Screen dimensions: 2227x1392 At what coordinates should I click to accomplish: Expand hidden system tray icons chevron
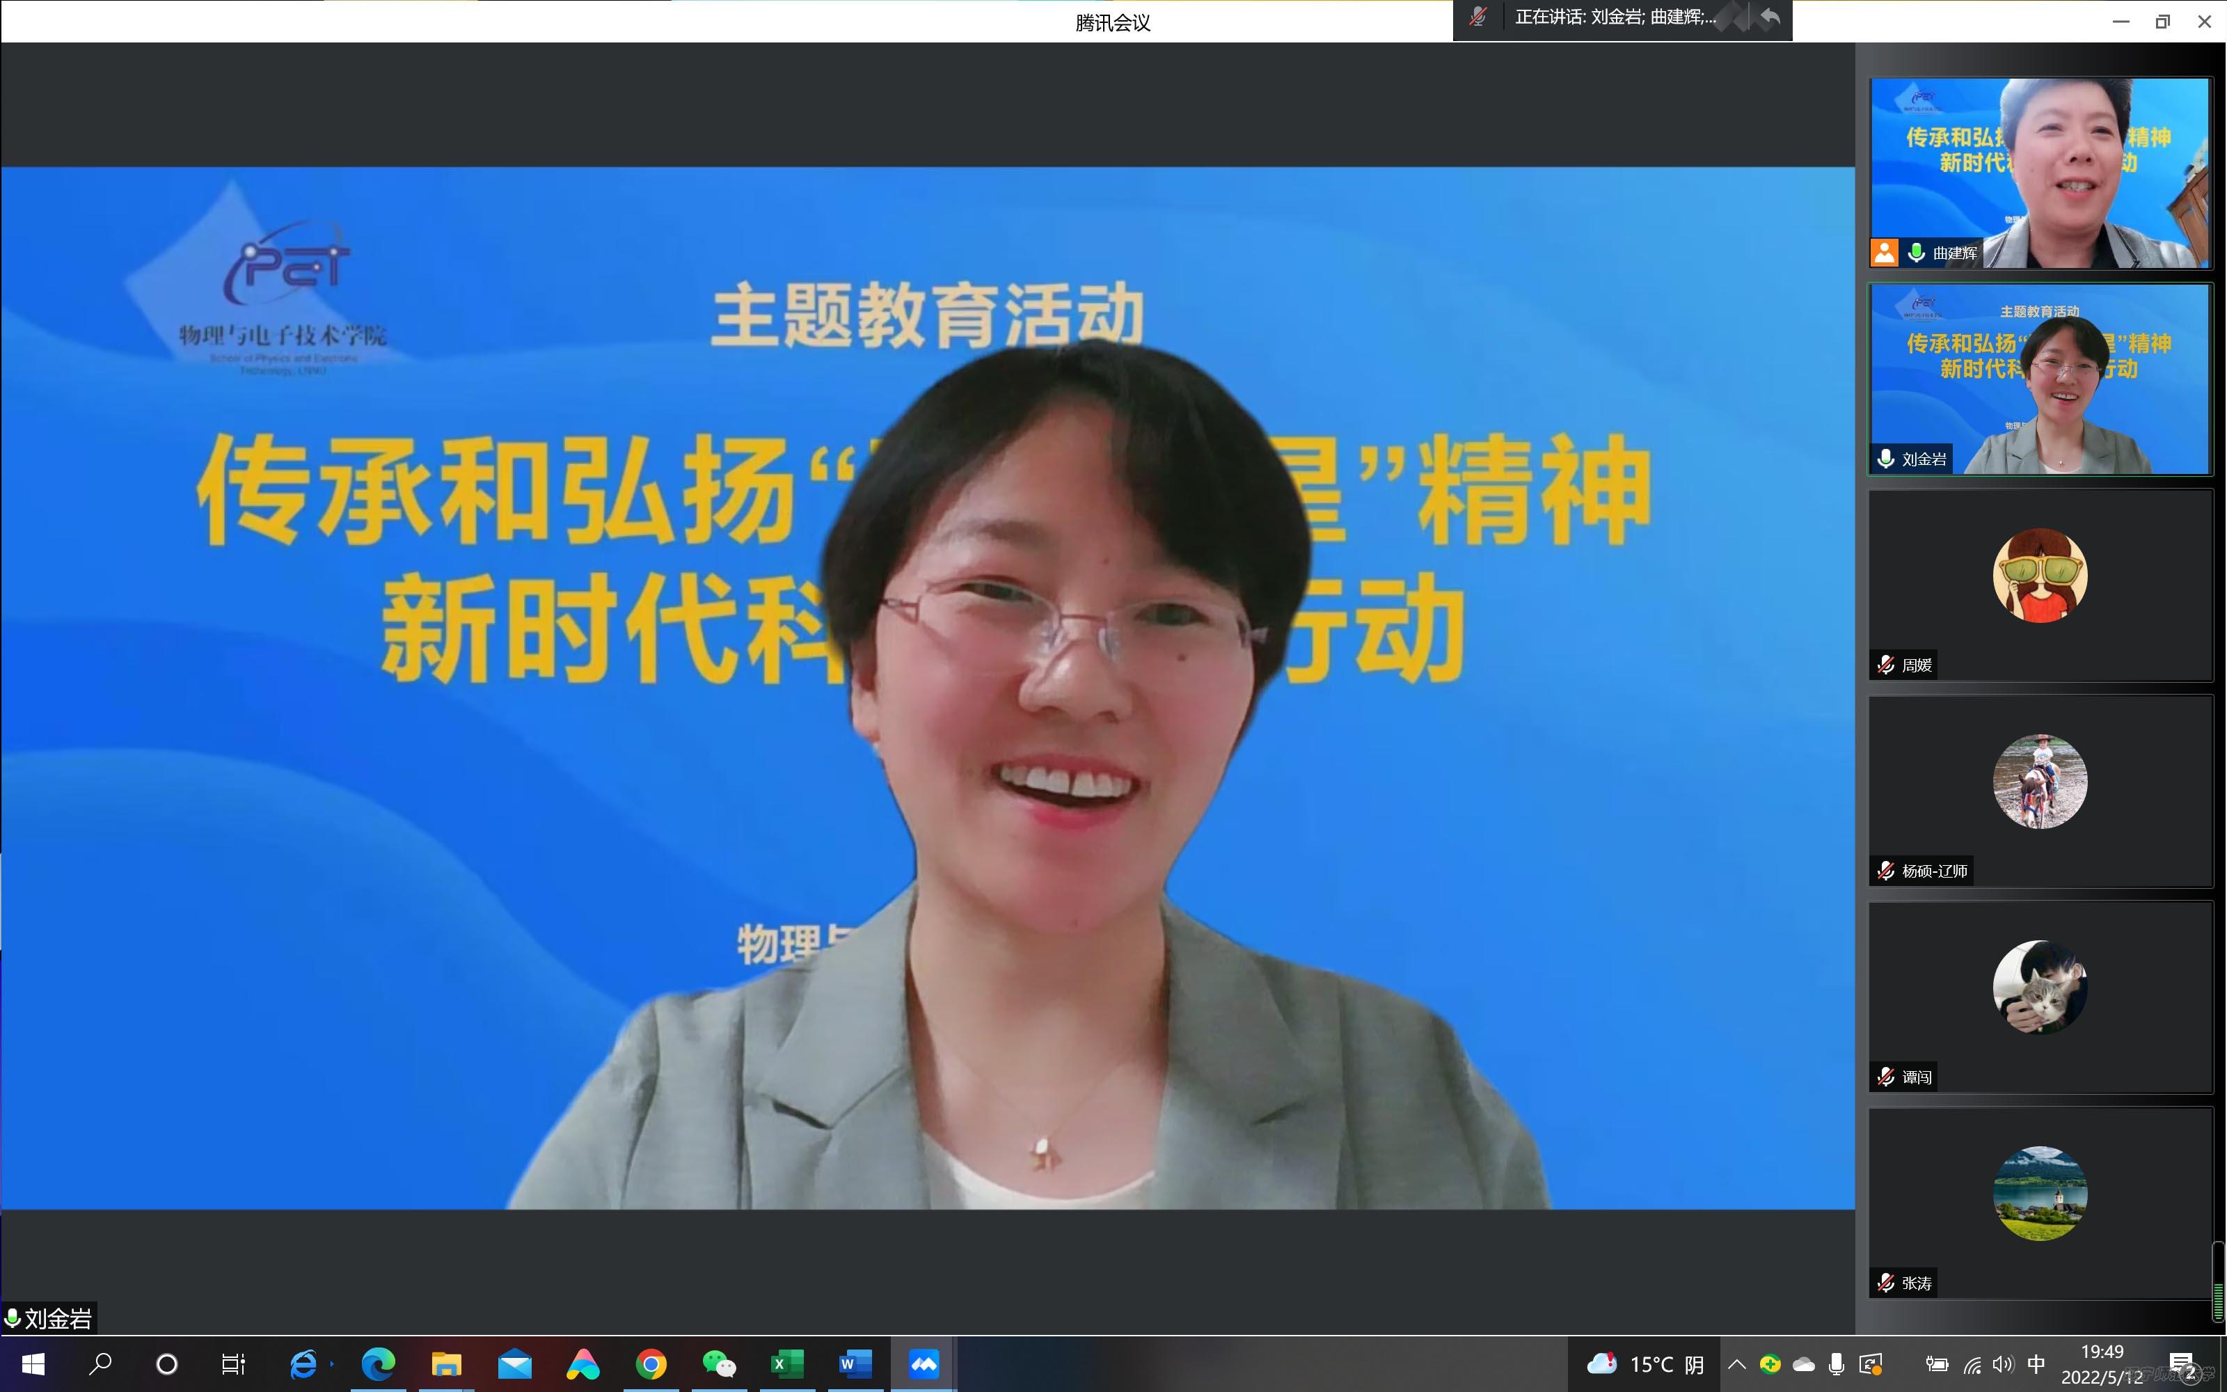(x=1736, y=1364)
